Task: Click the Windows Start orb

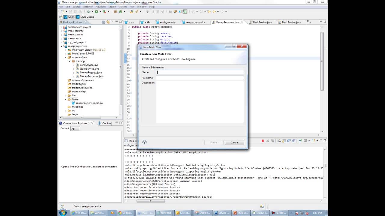Action: pyautogui.click(x=63, y=213)
